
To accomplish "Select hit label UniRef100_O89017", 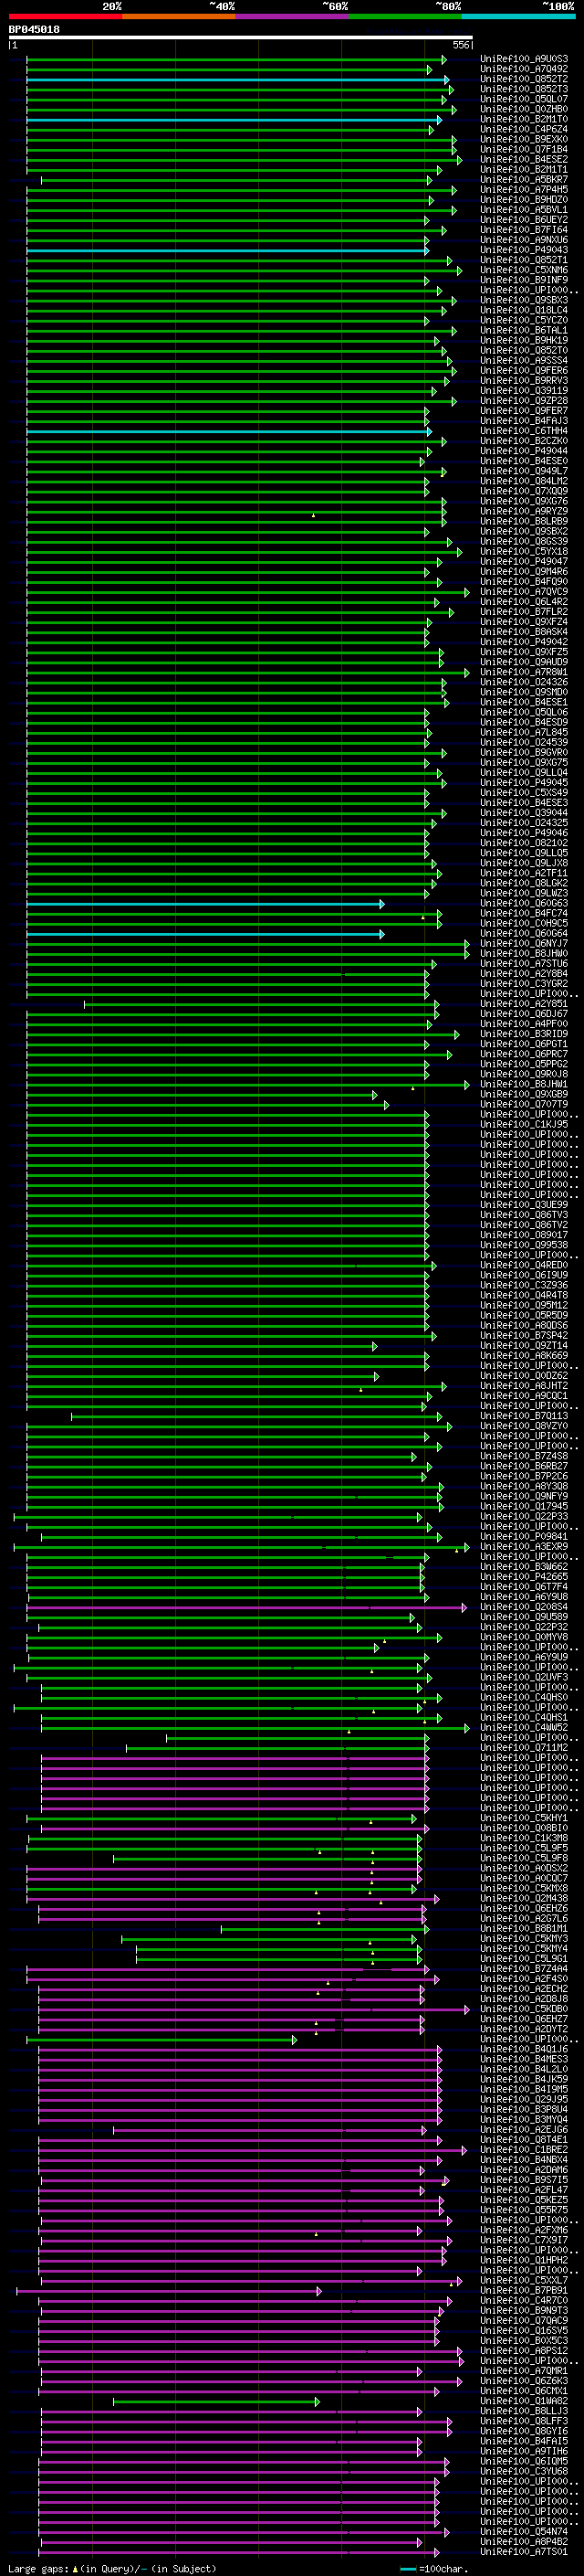I will tap(524, 1235).
